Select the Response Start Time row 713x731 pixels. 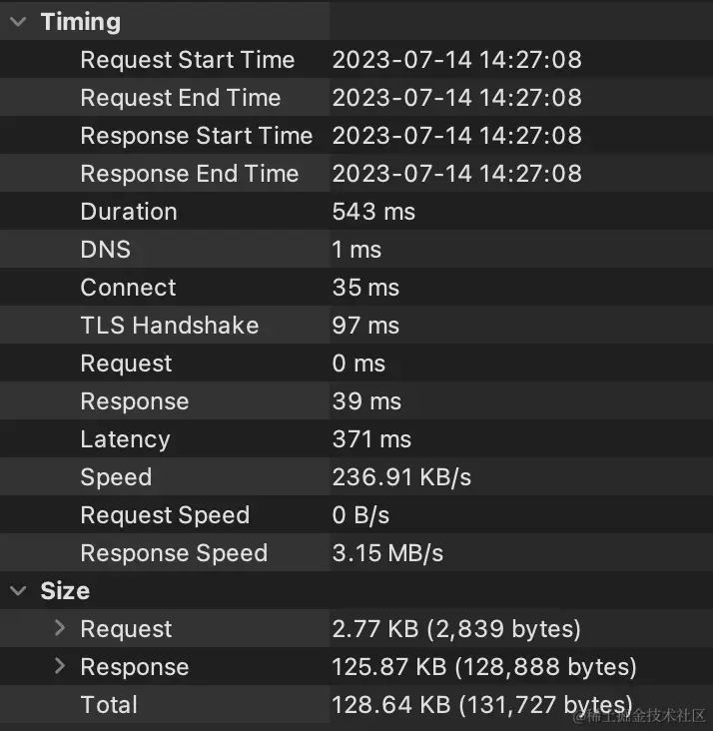point(356,135)
